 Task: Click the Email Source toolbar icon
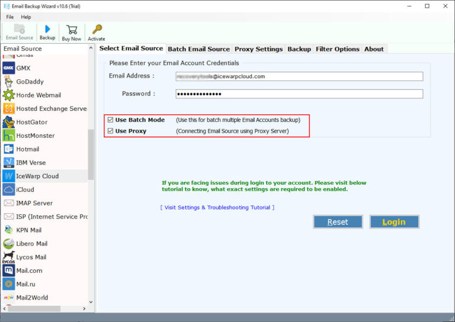coord(20,29)
